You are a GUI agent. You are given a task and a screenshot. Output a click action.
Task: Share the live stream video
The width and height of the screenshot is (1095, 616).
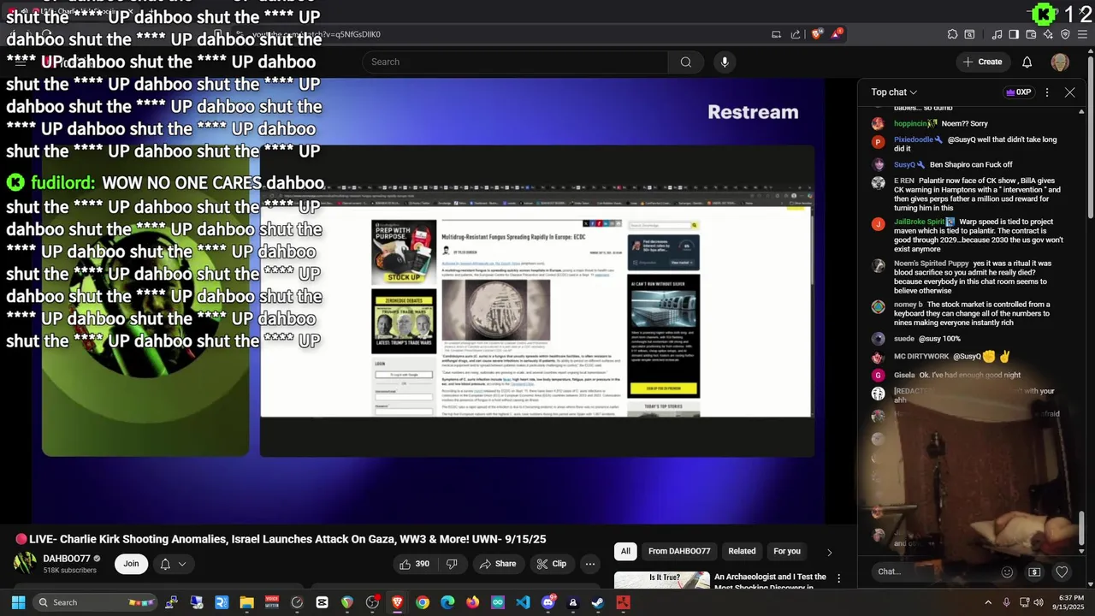pos(497,564)
